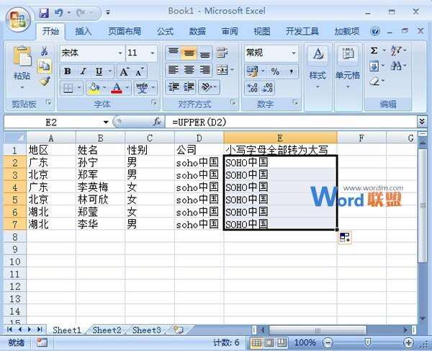Increase decimal places
This screenshot has width=432, height=351.
pyautogui.click(x=253, y=88)
